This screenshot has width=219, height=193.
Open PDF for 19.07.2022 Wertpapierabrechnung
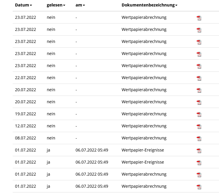(x=199, y=114)
